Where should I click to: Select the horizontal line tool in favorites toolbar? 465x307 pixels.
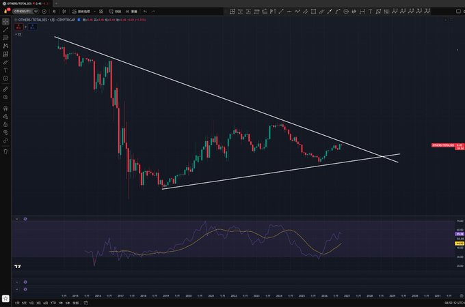coord(289,11)
